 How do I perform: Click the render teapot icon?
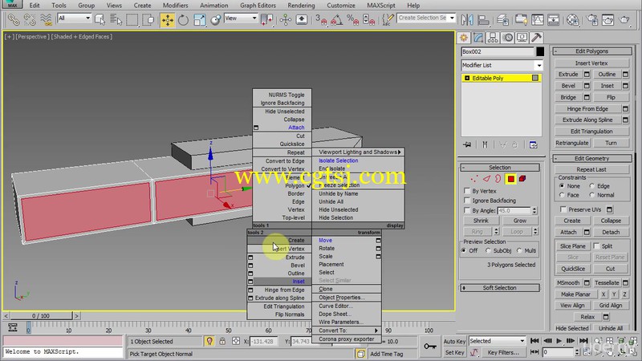point(624,19)
